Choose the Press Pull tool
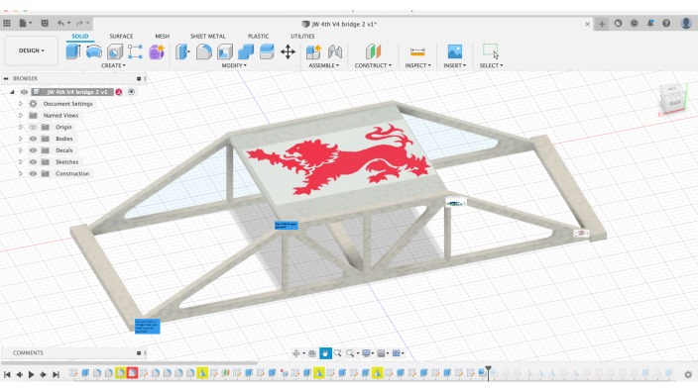The image size is (698, 392). click(182, 51)
